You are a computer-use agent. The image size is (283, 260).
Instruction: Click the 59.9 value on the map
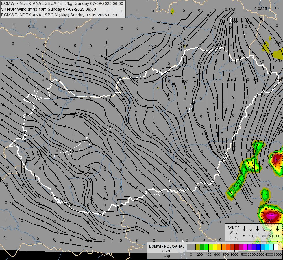pyautogui.click(x=153, y=46)
